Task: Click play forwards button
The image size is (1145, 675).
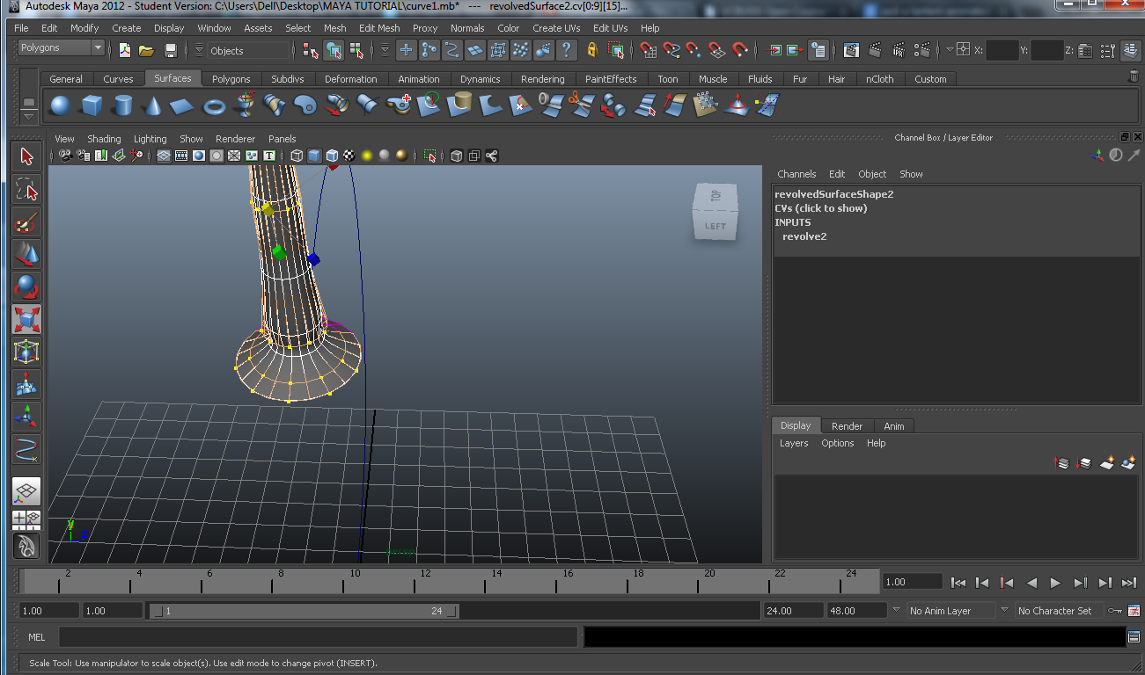Action: pyautogui.click(x=1055, y=582)
